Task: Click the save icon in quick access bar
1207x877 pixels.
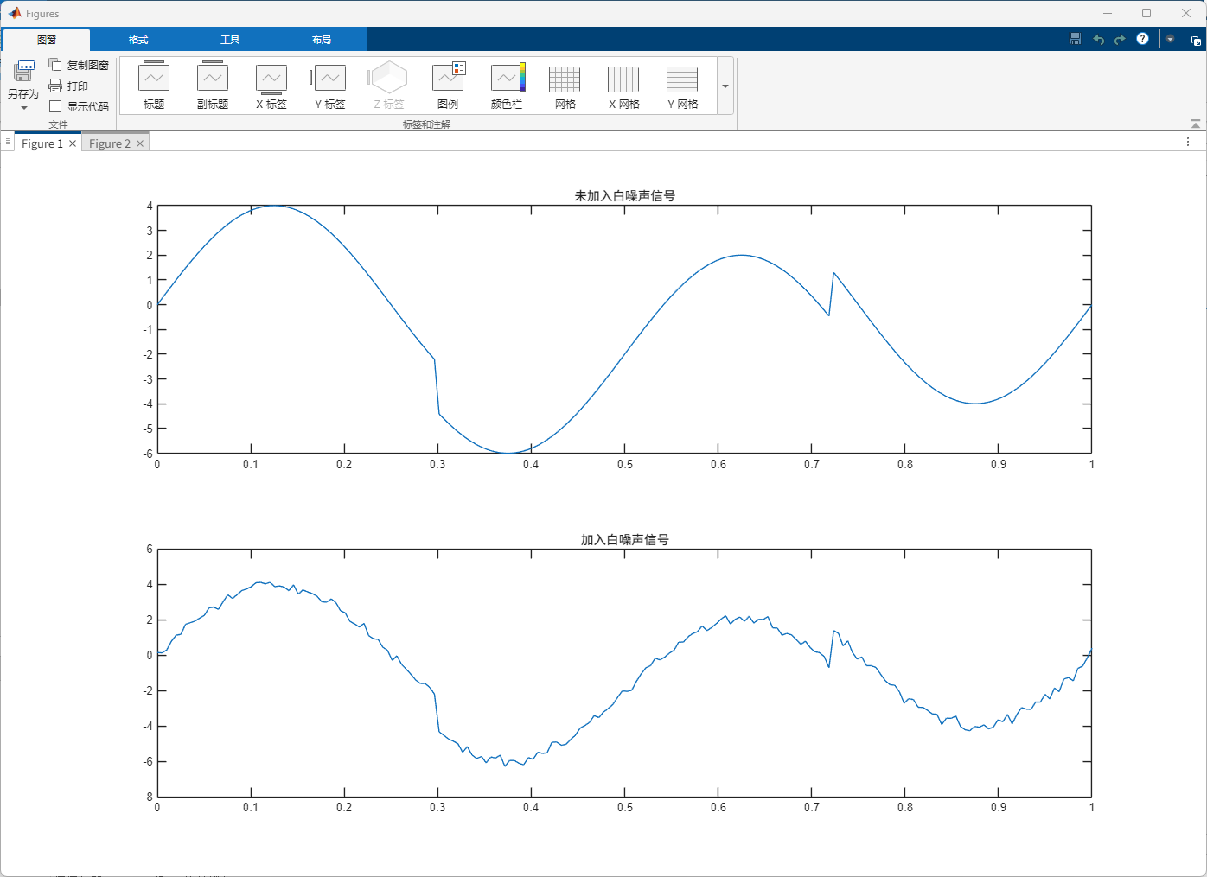Action: coord(1075,39)
